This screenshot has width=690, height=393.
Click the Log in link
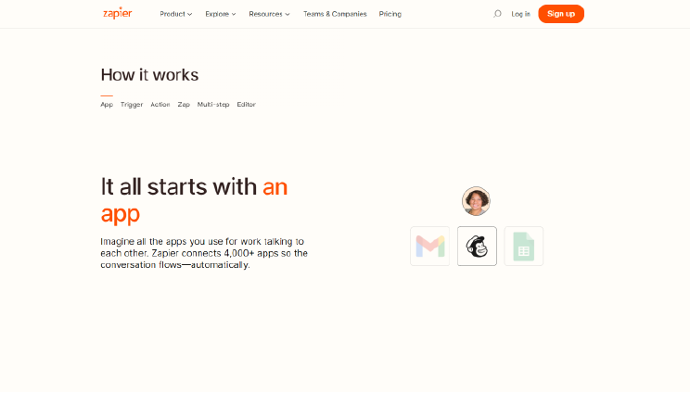click(x=520, y=14)
